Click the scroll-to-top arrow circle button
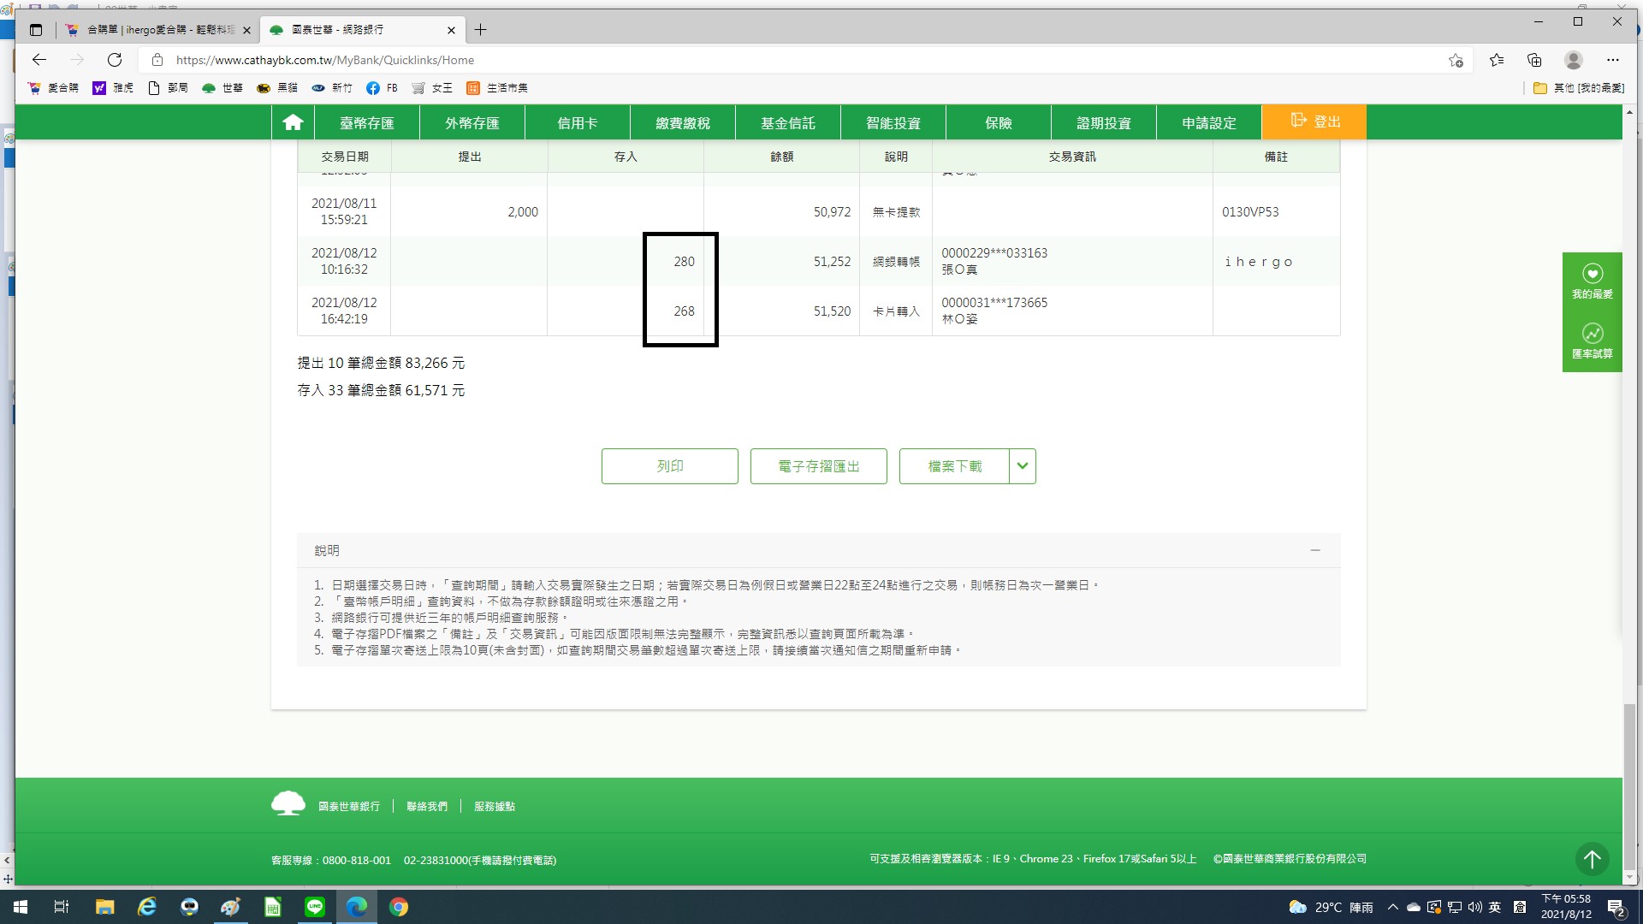 1592,858
